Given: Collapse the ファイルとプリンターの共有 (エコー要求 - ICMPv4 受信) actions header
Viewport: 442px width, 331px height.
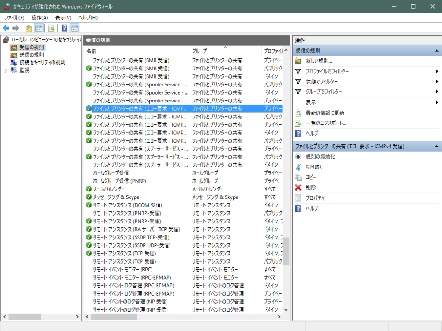Looking at the screenshot, I should coord(436,146).
